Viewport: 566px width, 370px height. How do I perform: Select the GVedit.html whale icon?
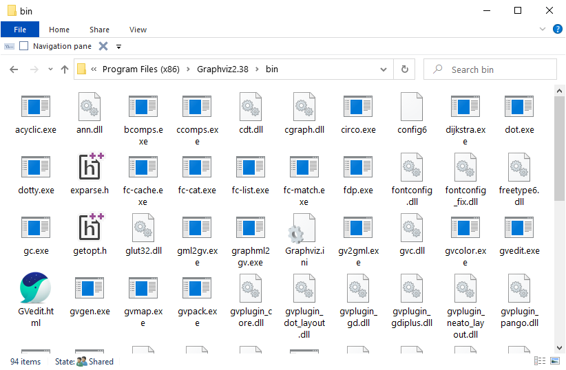(x=35, y=287)
